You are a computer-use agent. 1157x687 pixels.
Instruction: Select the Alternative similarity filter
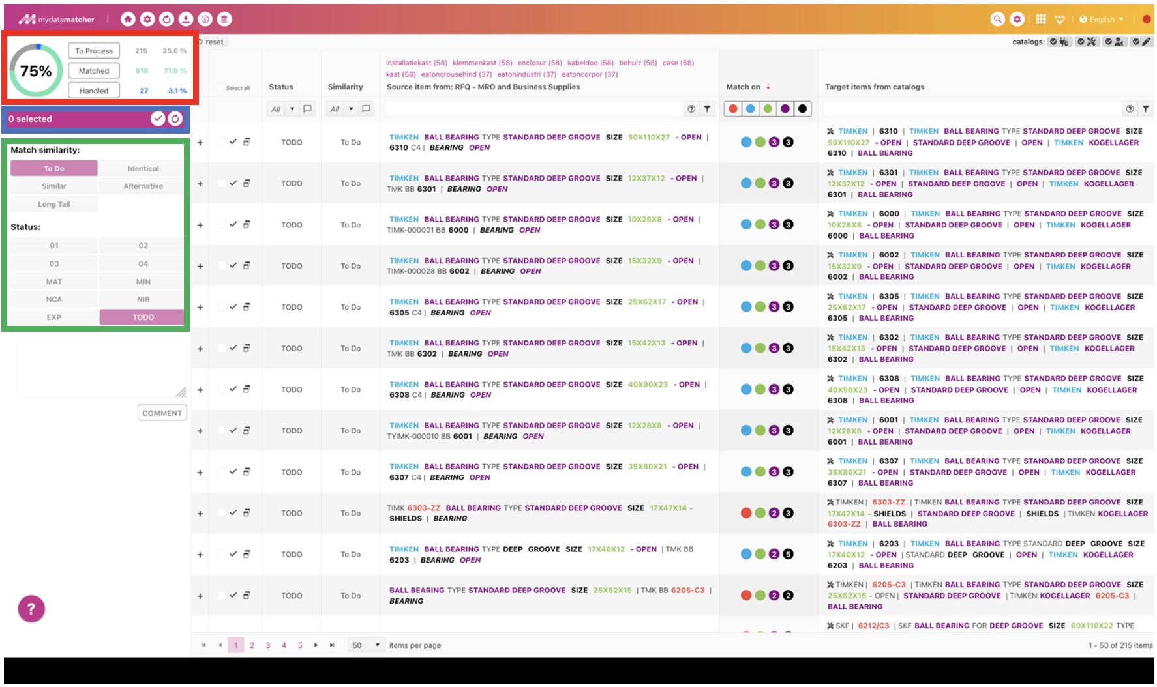pos(143,186)
